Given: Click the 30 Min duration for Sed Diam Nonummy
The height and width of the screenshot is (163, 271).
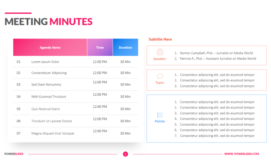Looking at the screenshot, I should pos(126,85).
